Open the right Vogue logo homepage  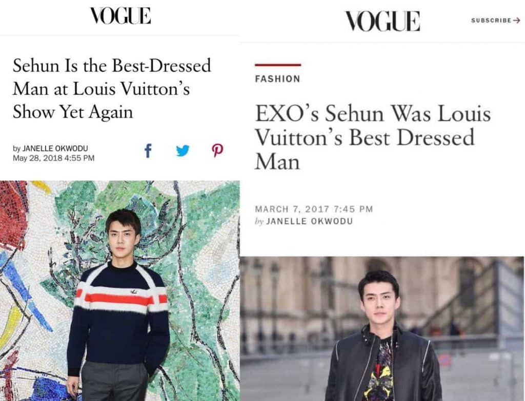[x=382, y=20]
